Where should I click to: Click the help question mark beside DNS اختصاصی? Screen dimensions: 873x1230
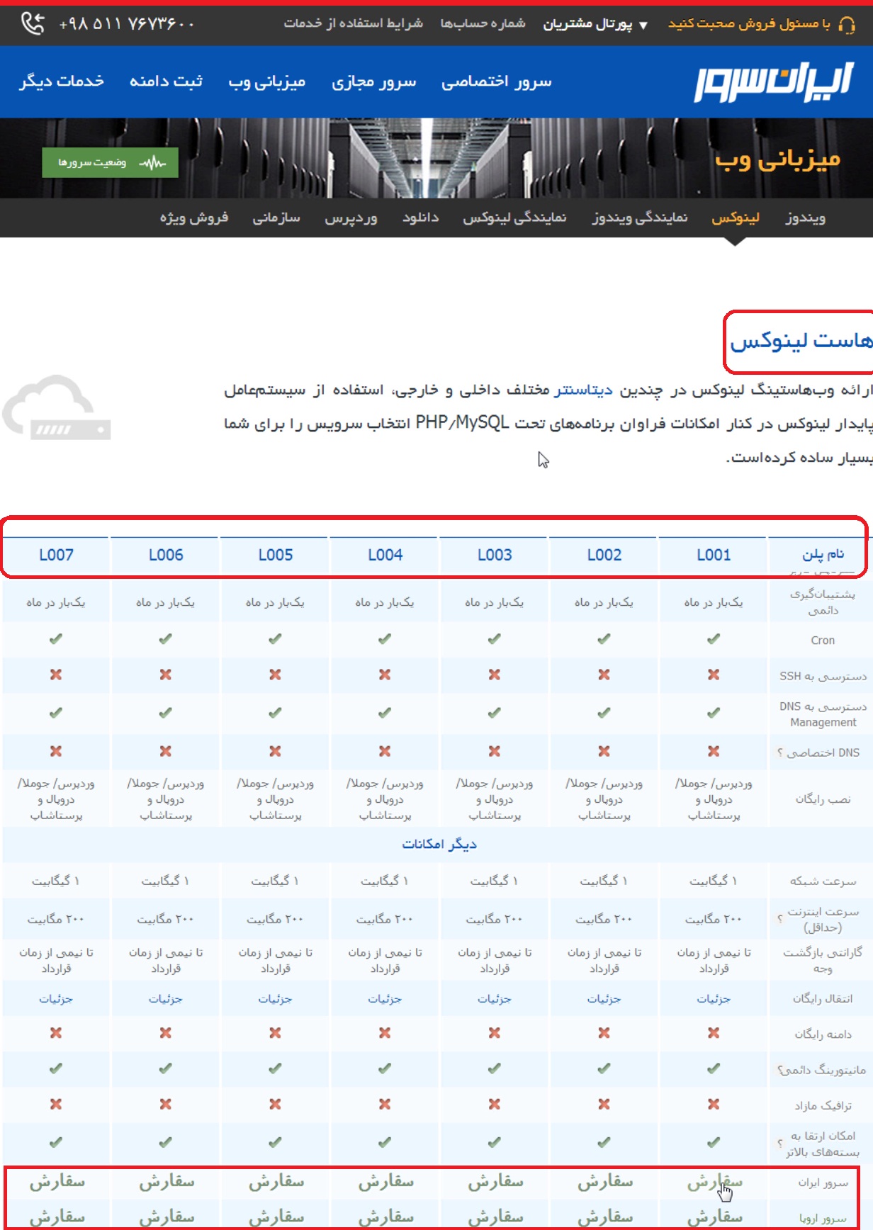point(779,752)
